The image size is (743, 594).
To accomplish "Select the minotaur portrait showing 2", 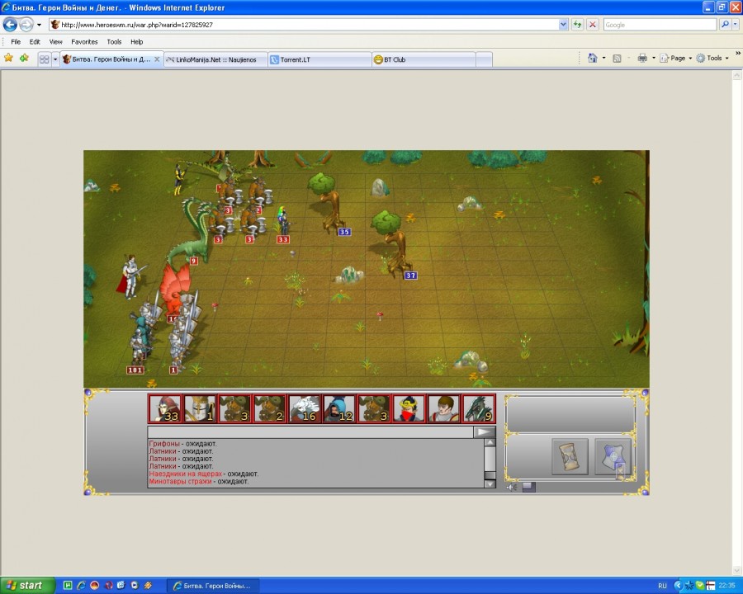I will [269, 408].
